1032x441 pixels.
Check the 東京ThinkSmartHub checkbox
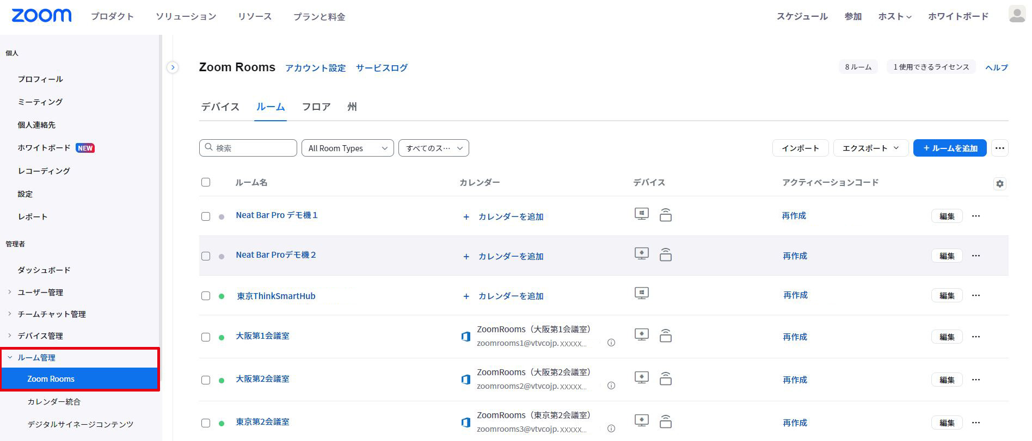click(x=206, y=296)
